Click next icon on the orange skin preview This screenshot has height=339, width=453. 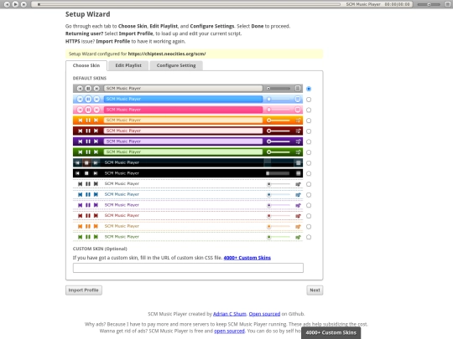96,121
